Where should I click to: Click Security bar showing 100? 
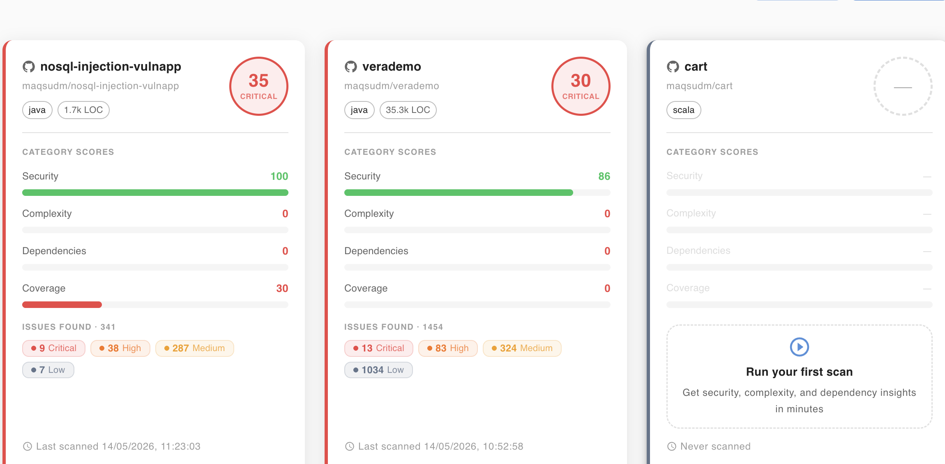pyautogui.click(x=155, y=193)
